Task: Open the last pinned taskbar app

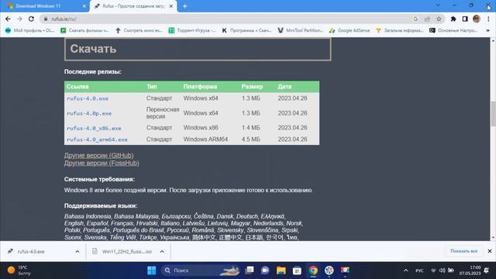Action: [345, 270]
